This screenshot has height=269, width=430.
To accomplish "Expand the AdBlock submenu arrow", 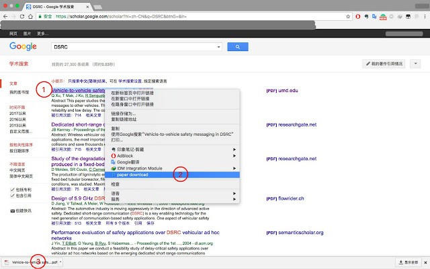I will (234, 155).
